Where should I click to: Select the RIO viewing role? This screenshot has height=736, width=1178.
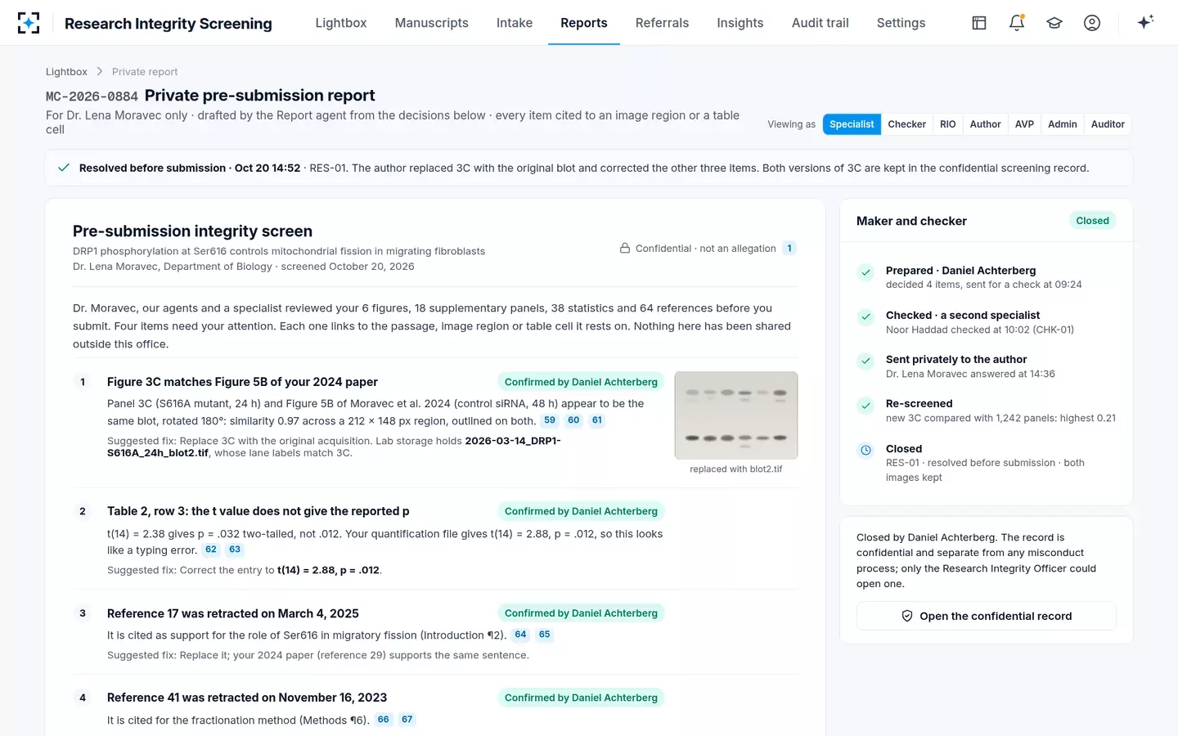coord(947,124)
